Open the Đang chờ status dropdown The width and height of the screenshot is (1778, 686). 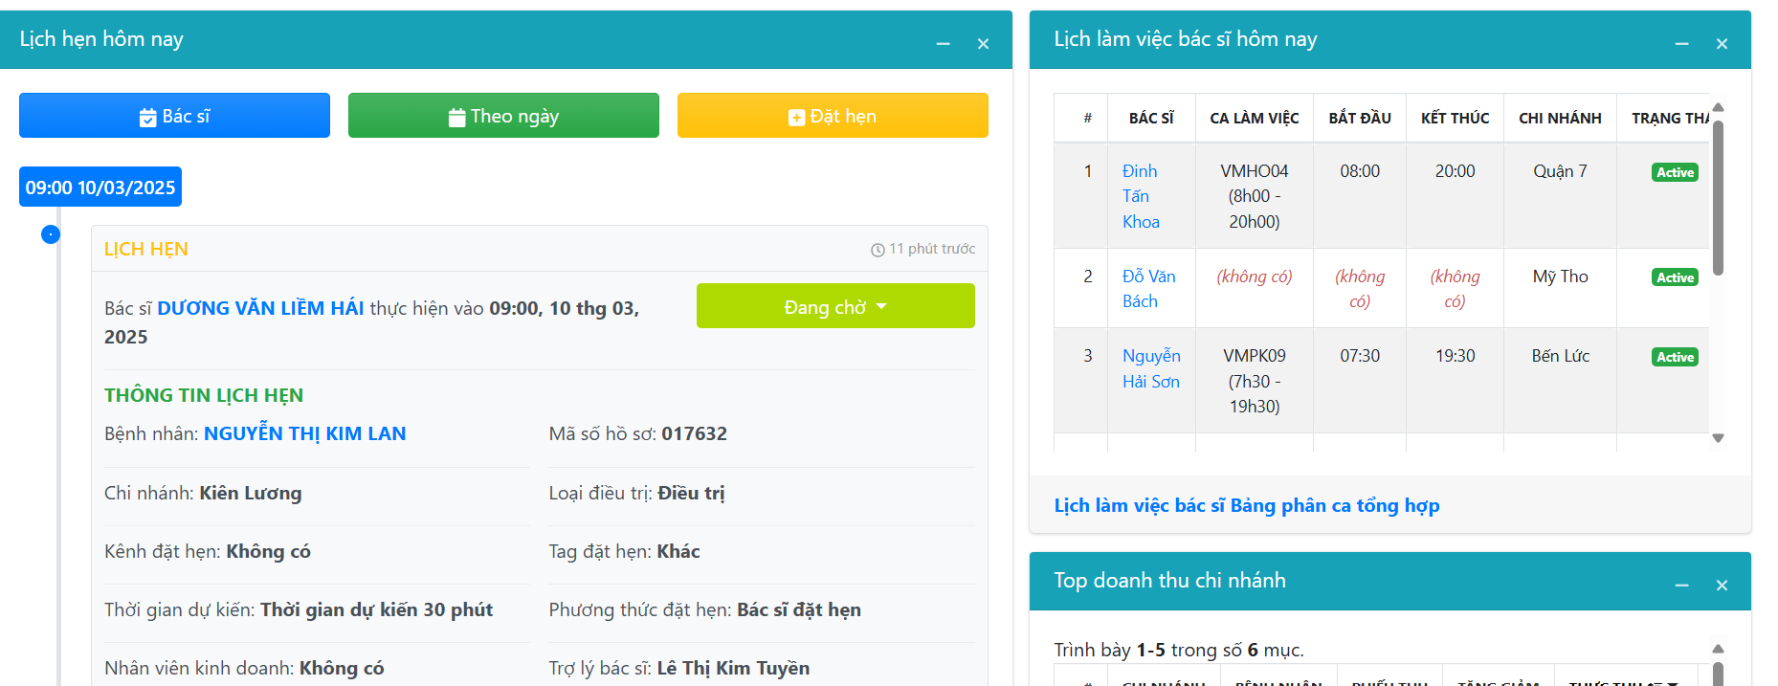(x=834, y=306)
